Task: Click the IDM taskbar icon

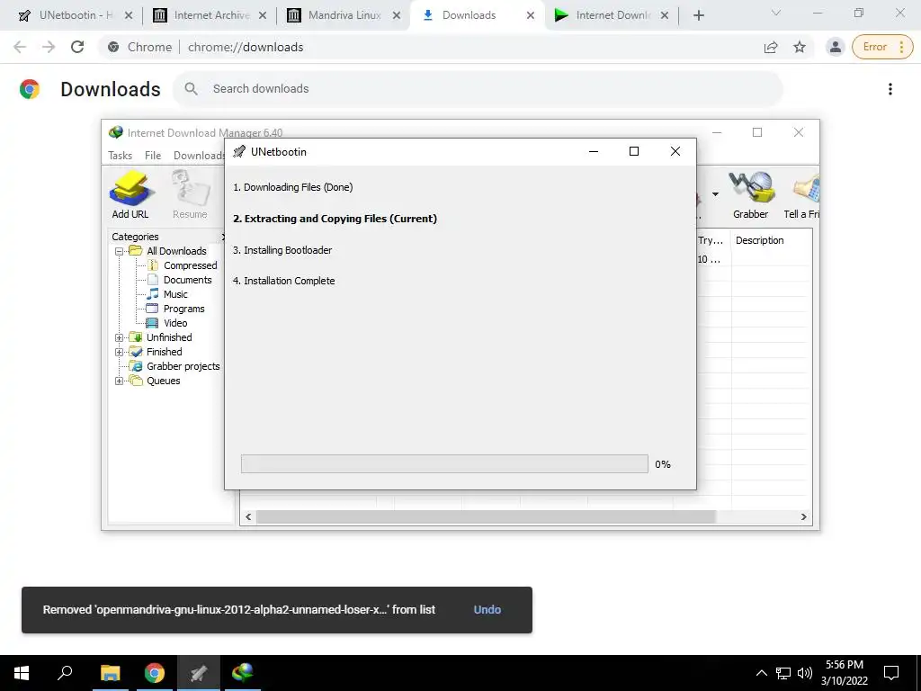Action: coord(242,673)
